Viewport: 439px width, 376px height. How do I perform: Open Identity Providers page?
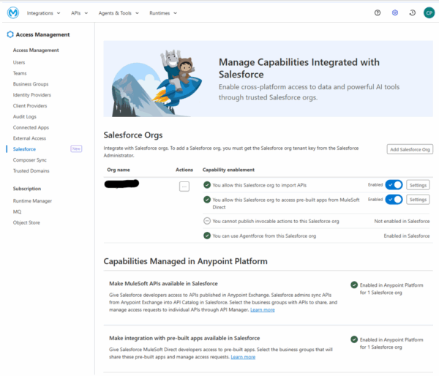click(x=32, y=95)
